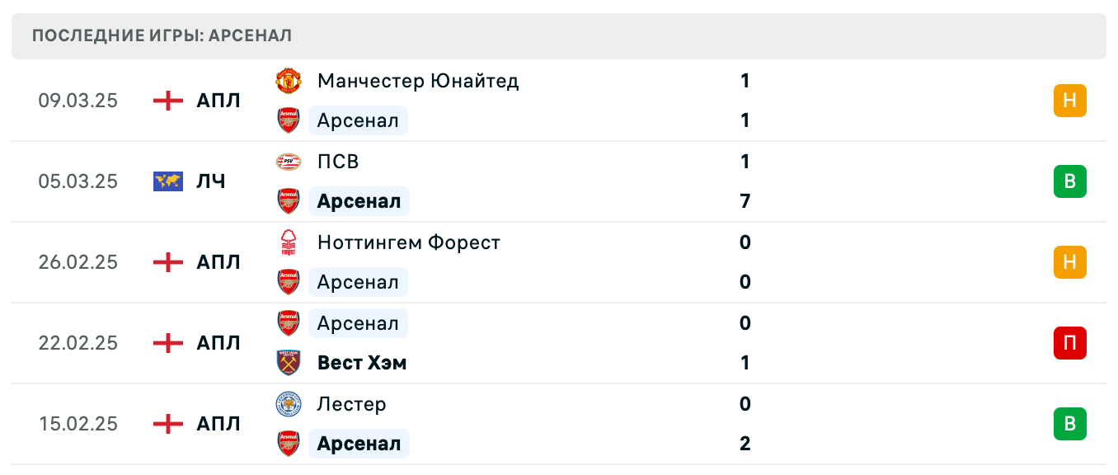Select the Leicester City fox logo

pos(288,404)
